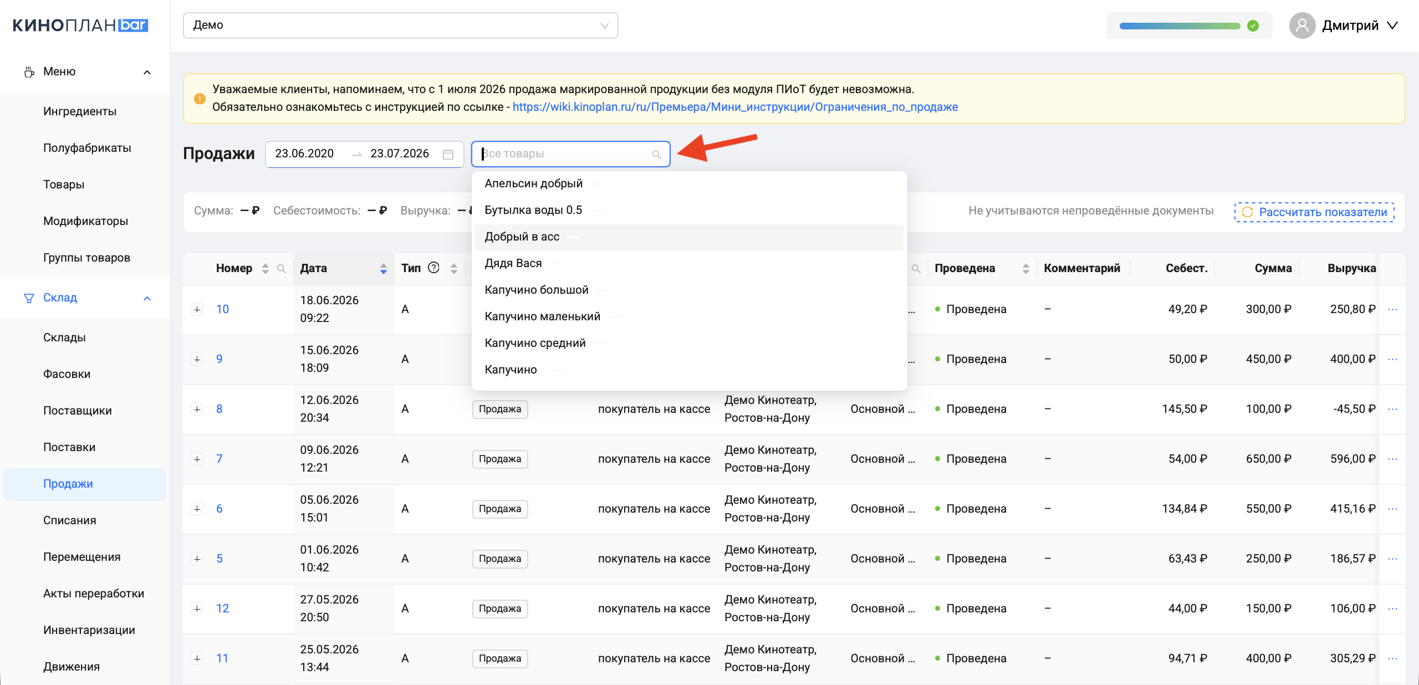Image resolution: width=1419 pixels, height=685 pixels.
Task: Collapse the Склад sidebar section
Action: coord(147,298)
